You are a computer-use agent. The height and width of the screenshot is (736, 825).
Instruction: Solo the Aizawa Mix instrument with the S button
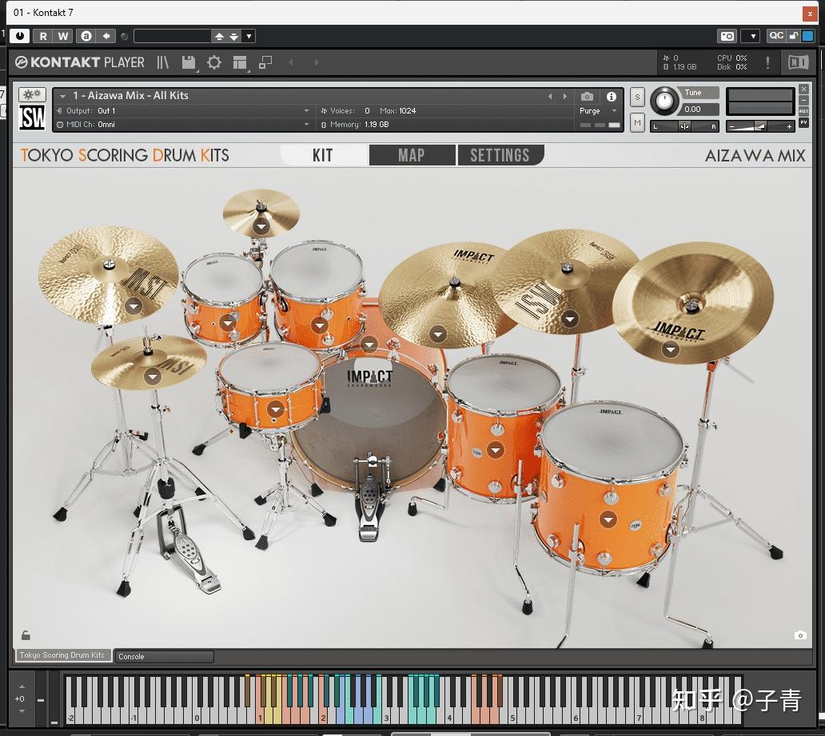(x=636, y=97)
